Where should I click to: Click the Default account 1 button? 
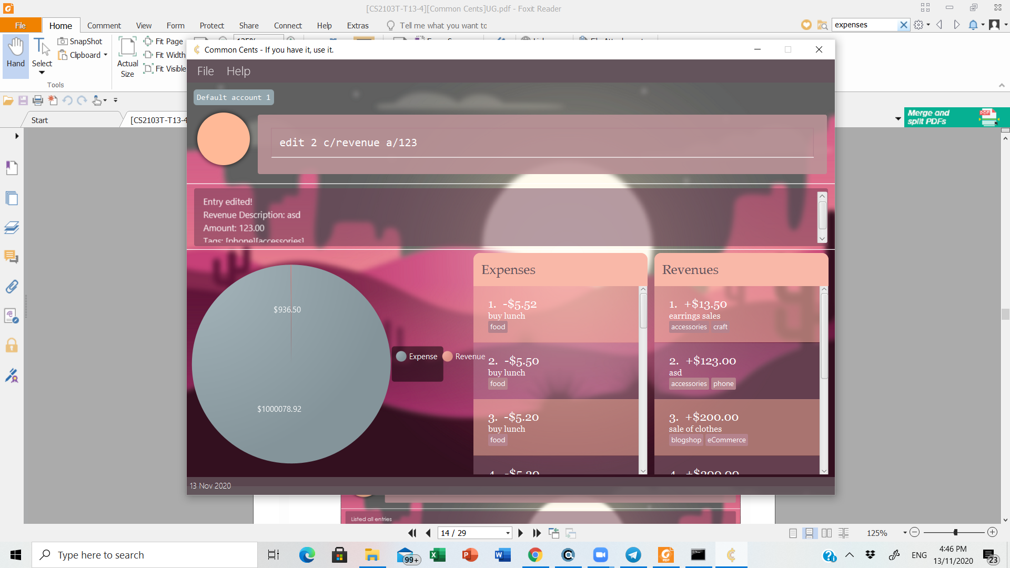click(233, 97)
